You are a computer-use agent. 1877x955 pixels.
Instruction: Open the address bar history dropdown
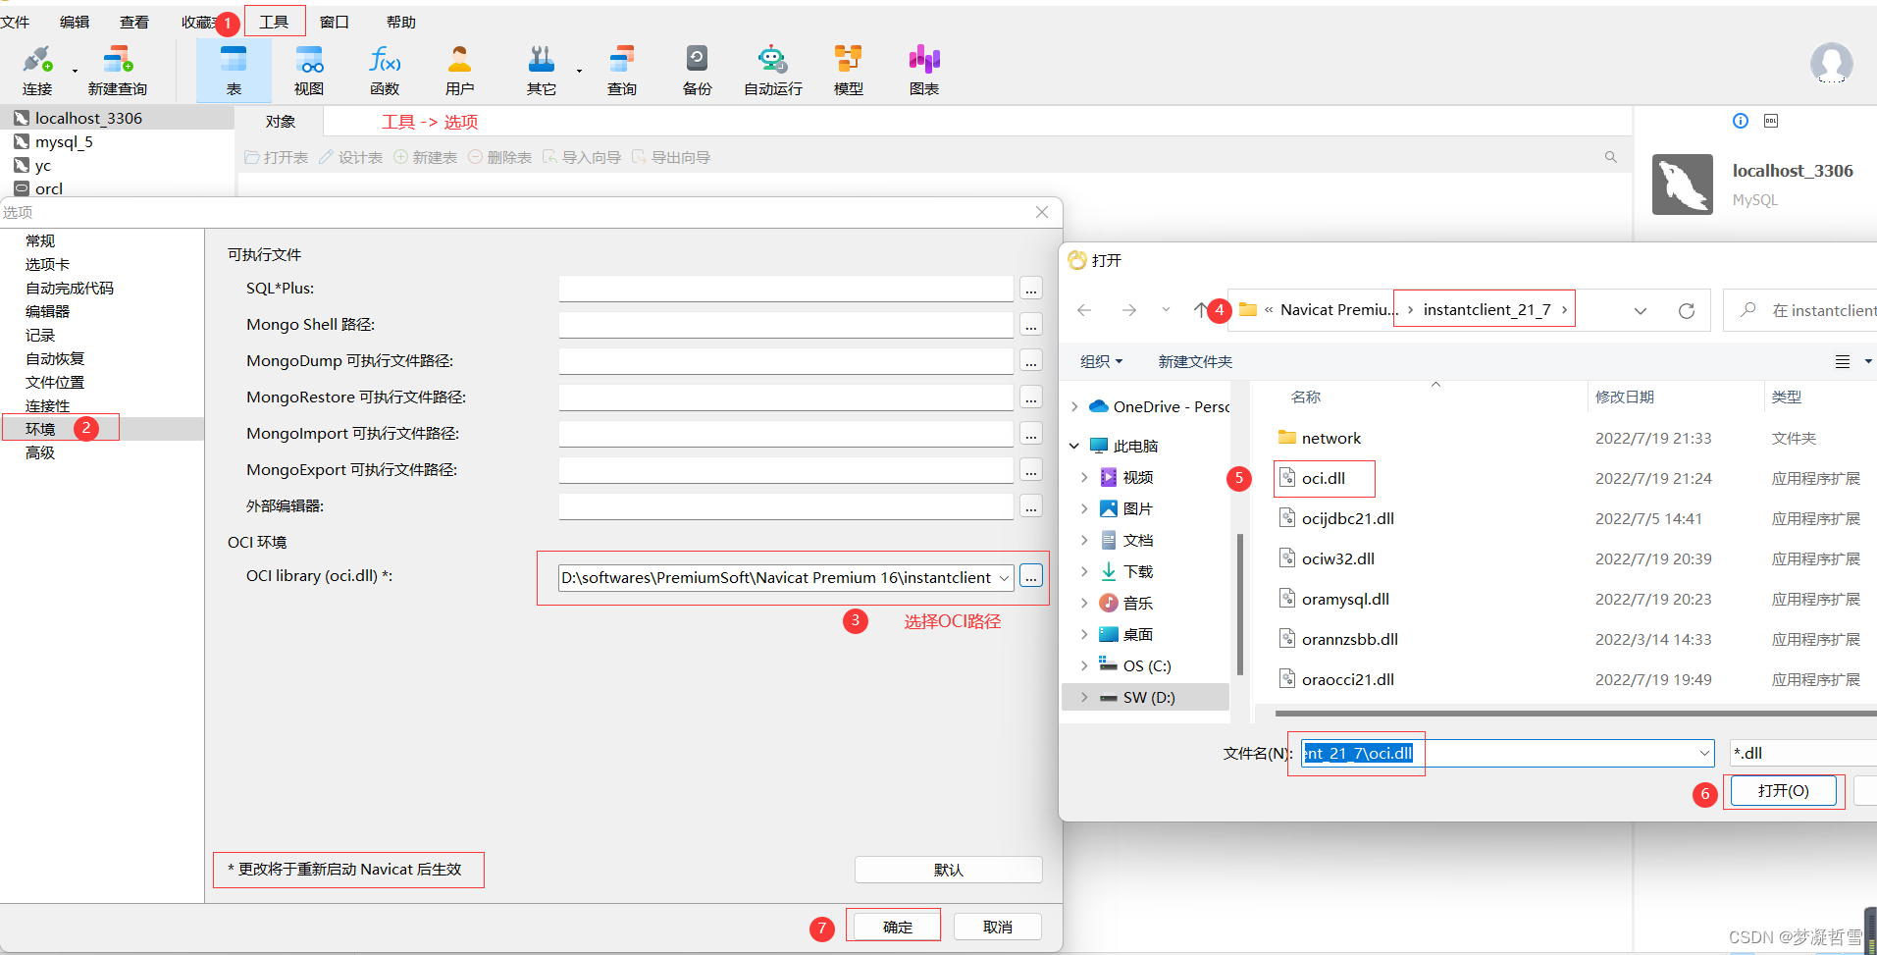tap(1641, 310)
